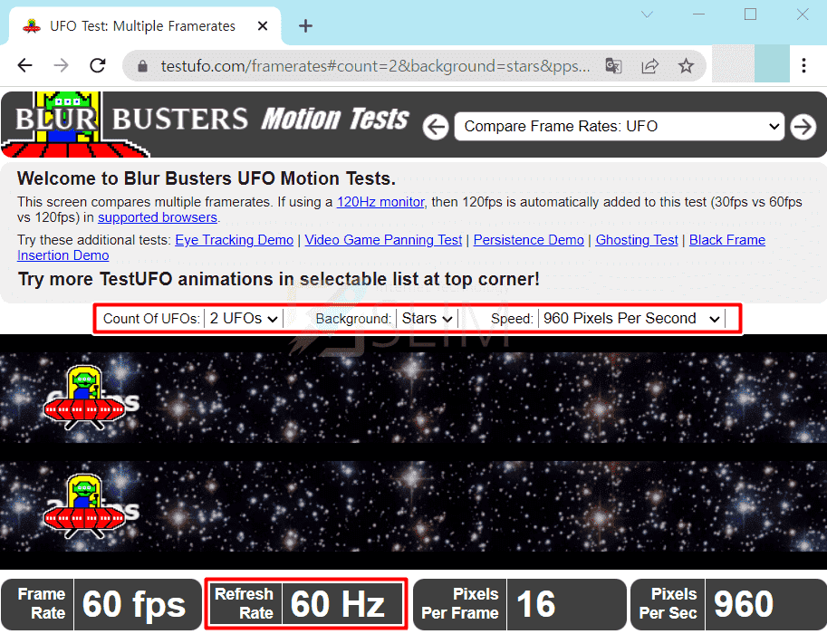This screenshot has width=827, height=634.
Task: Open a new browser tab
Action: coord(305,26)
